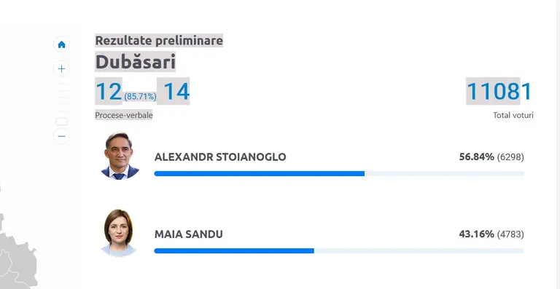This screenshot has height=289, width=560.
Task: Click the 11081 total votes number
Action: (x=499, y=91)
